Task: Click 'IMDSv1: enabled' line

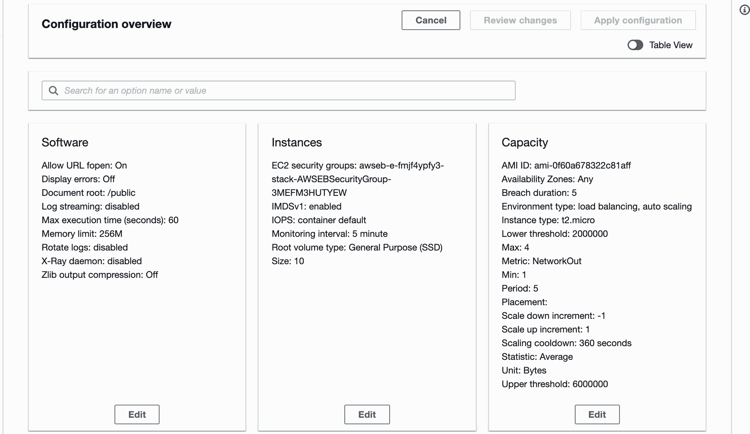Action: tap(306, 206)
